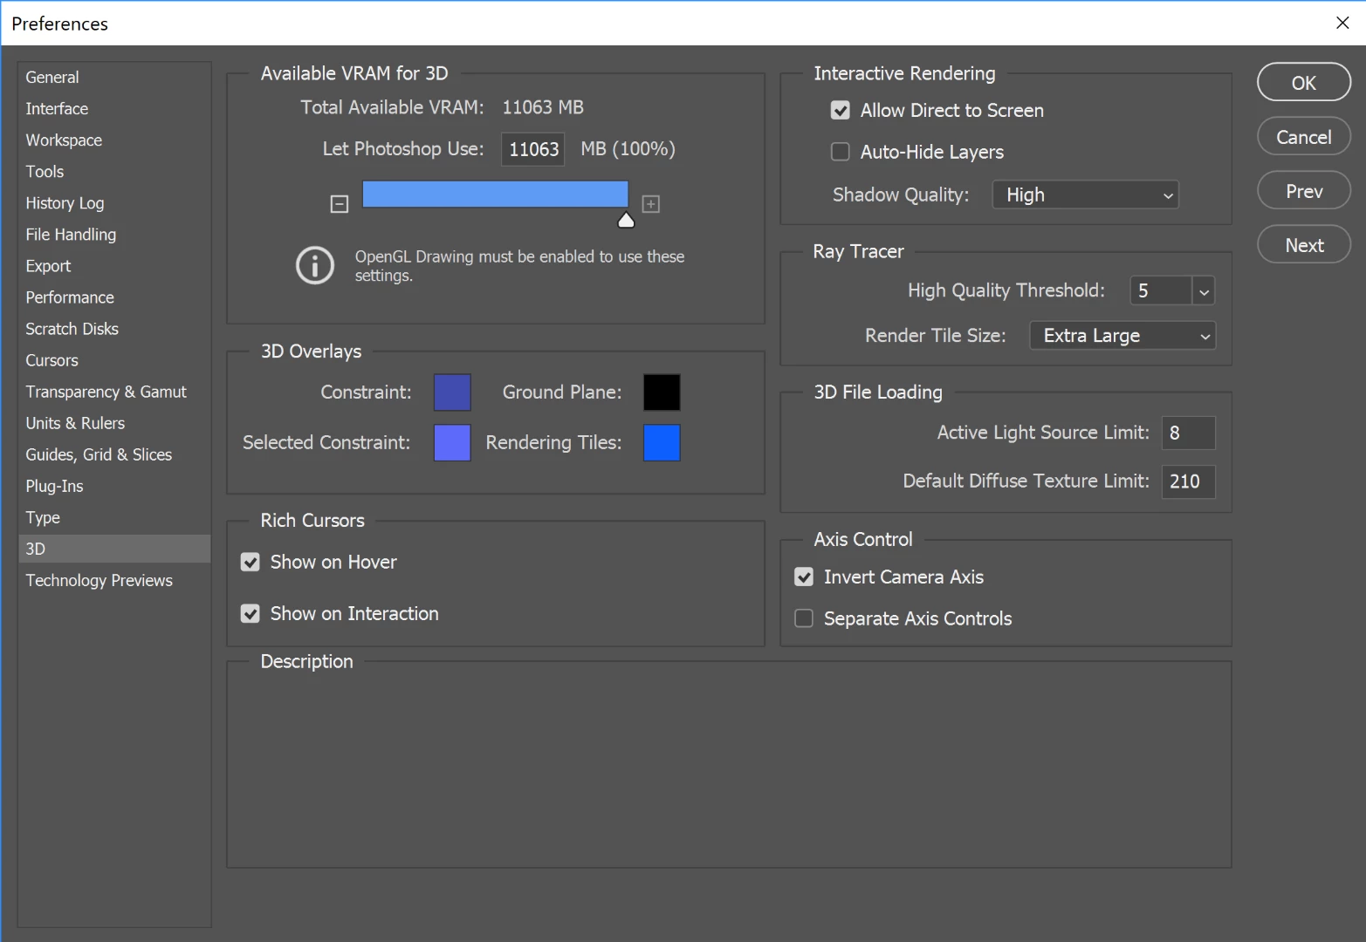Go to History Log preferences
The width and height of the screenshot is (1366, 942).
pyautogui.click(x=114, y=203)
